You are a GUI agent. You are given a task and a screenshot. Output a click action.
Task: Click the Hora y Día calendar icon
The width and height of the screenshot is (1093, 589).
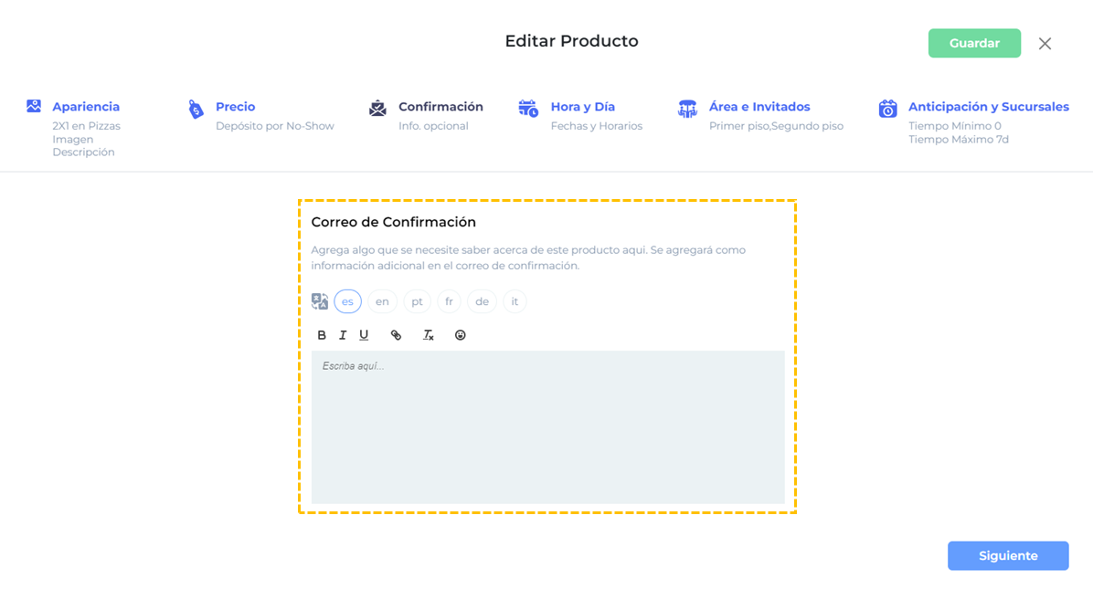[x=528, y=108]
